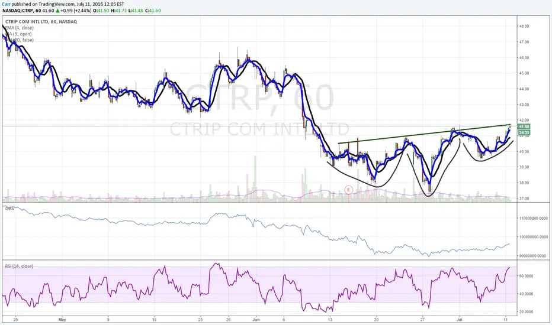Click the 24:33 countdown timer badge
Screen dimensions: 552x325
[524, 132]
